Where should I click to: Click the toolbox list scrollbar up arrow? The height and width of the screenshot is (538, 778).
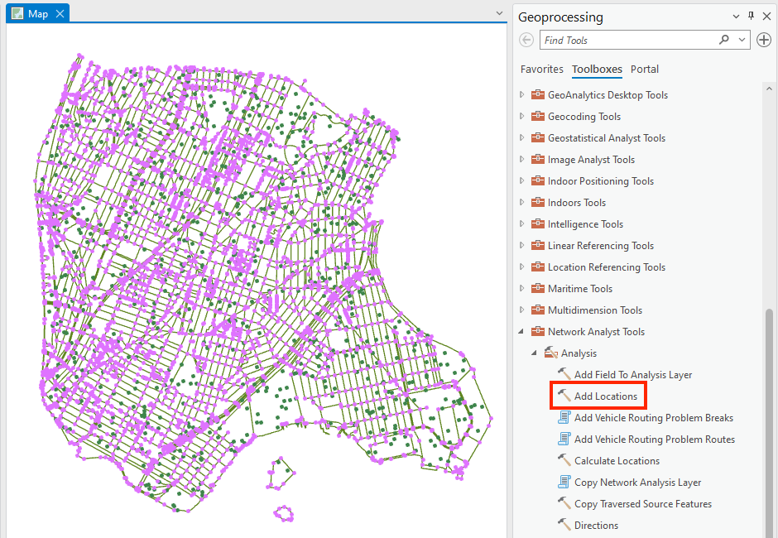pos(769,89)
